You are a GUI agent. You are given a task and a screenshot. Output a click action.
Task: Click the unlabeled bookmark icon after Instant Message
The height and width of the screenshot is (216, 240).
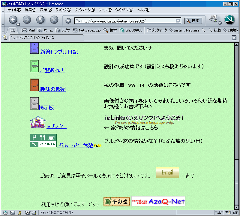[204, 30]
